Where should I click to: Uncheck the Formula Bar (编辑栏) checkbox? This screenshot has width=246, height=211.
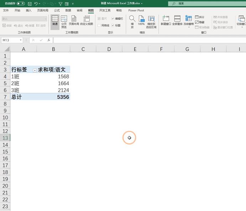click(112, 19)
